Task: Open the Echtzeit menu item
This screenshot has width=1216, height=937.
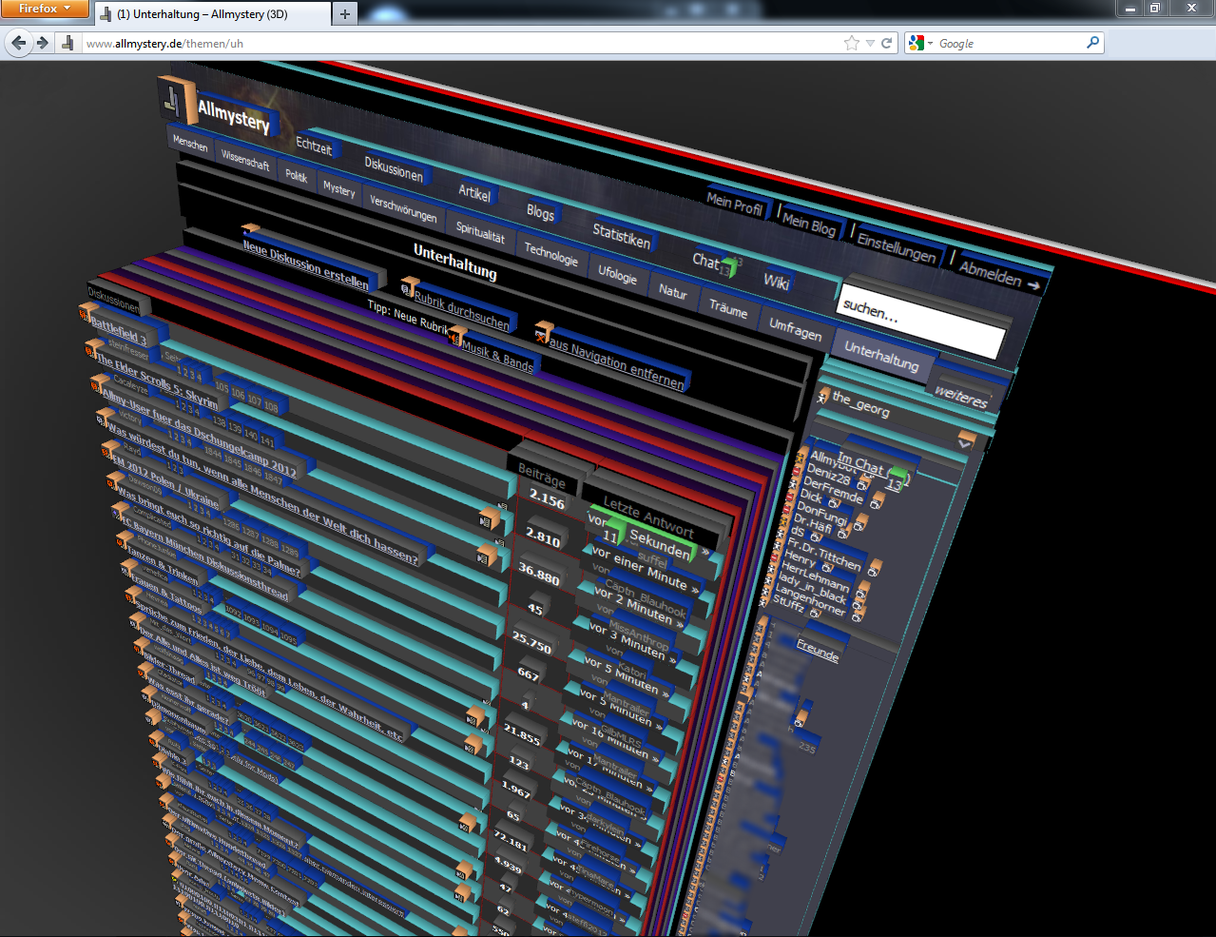Action: tap(314, 146)
